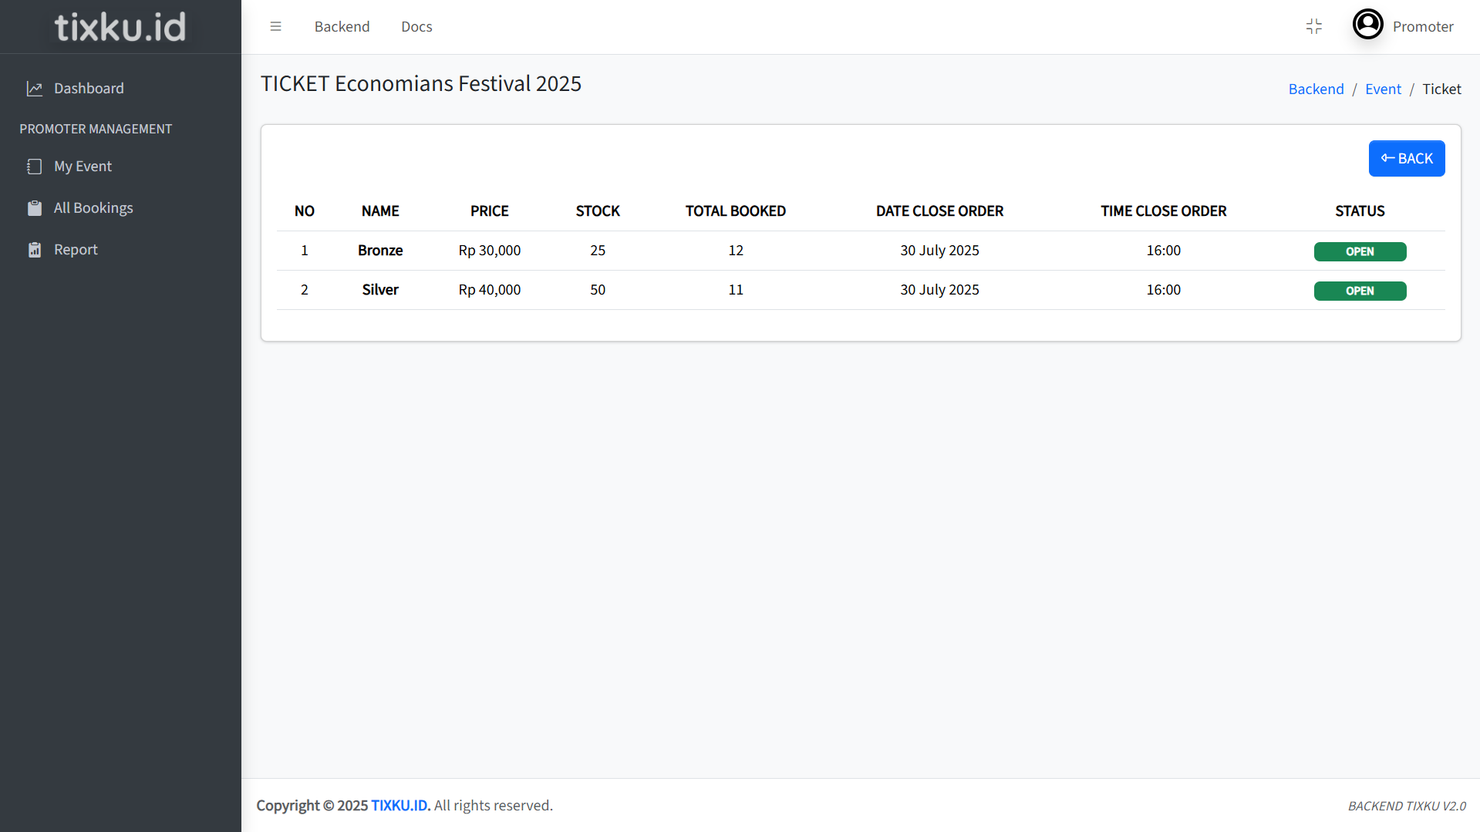Screen dimensions: 1480x832
Task: Click the Promoter user avatar icon
Action: [x=1367, y=25]
